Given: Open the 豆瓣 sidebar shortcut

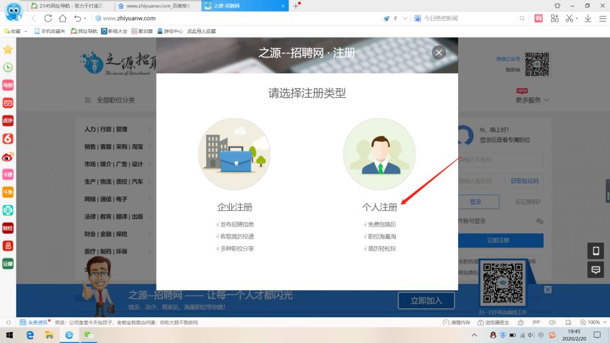Looking at the screenshot, I should tap(8, 264).
